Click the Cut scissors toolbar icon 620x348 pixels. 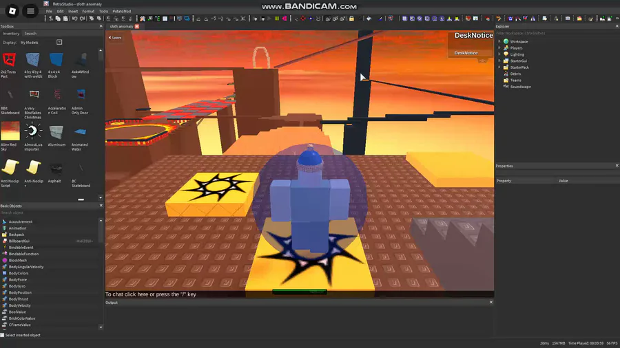pyautogui.click(x=50, y=19)
